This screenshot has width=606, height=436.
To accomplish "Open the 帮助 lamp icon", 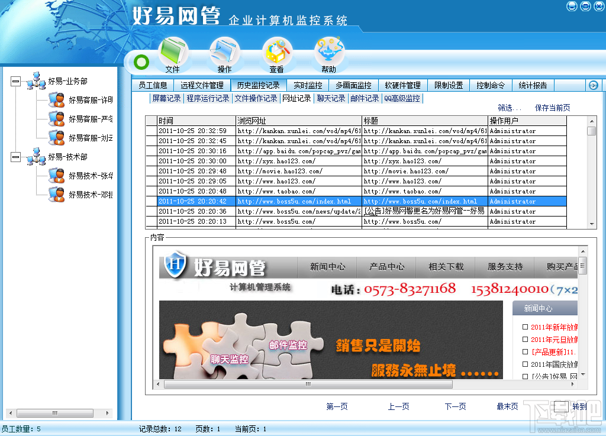I will pyautogui.click(x=329, y=51).
